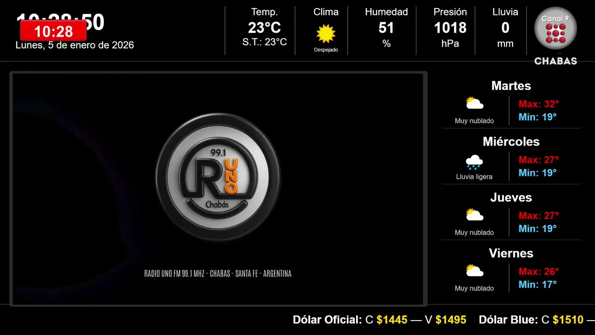
Task: Click Martes cloudy weather icon
Action: click(x=475, y=103)
